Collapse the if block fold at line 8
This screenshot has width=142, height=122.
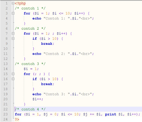click(13, 39)
